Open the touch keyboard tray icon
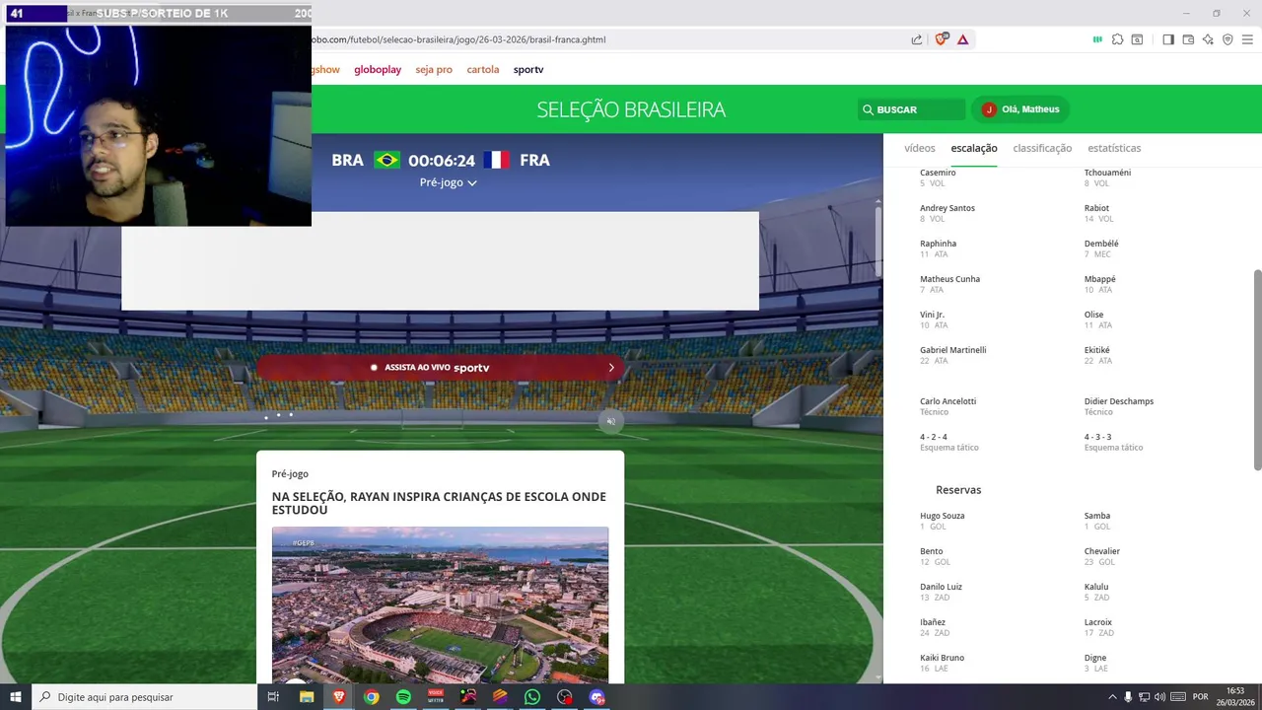The width and height of the screenshot is (1262, 710). point(1178,697)
